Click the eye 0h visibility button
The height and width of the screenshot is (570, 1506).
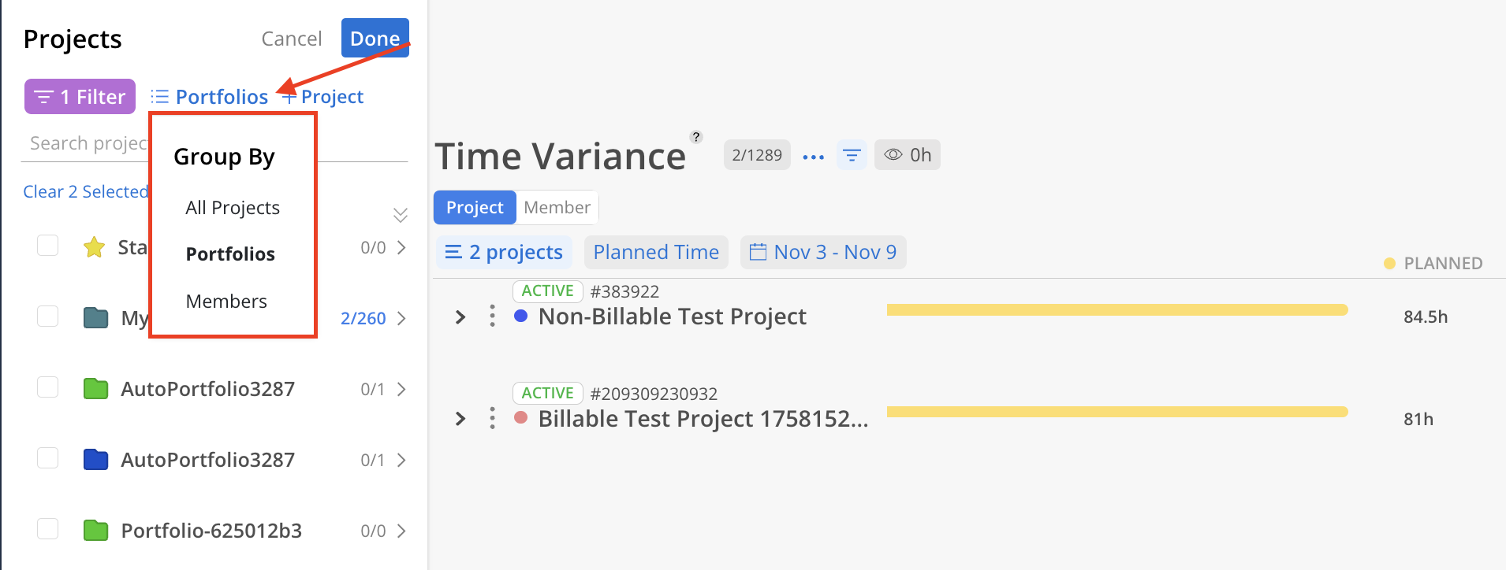pyautogui.click(x=908, y=155)
